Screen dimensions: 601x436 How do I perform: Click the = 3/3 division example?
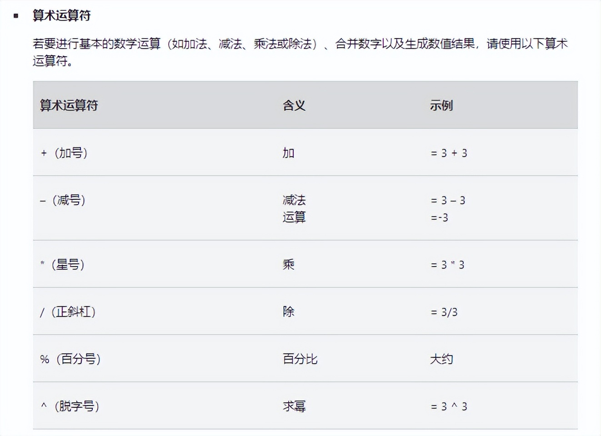tap(444, 312)
